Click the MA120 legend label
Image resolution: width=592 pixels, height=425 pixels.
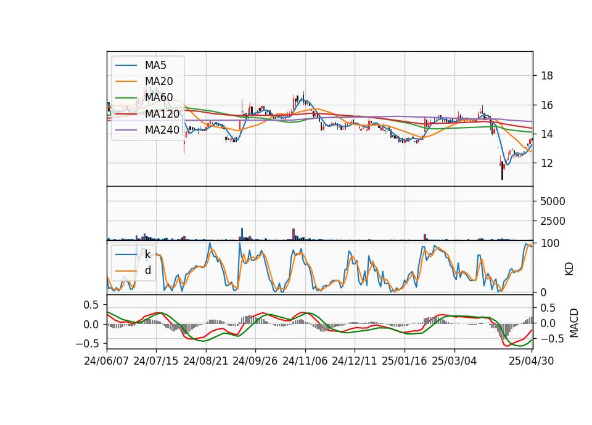point(162,113)
